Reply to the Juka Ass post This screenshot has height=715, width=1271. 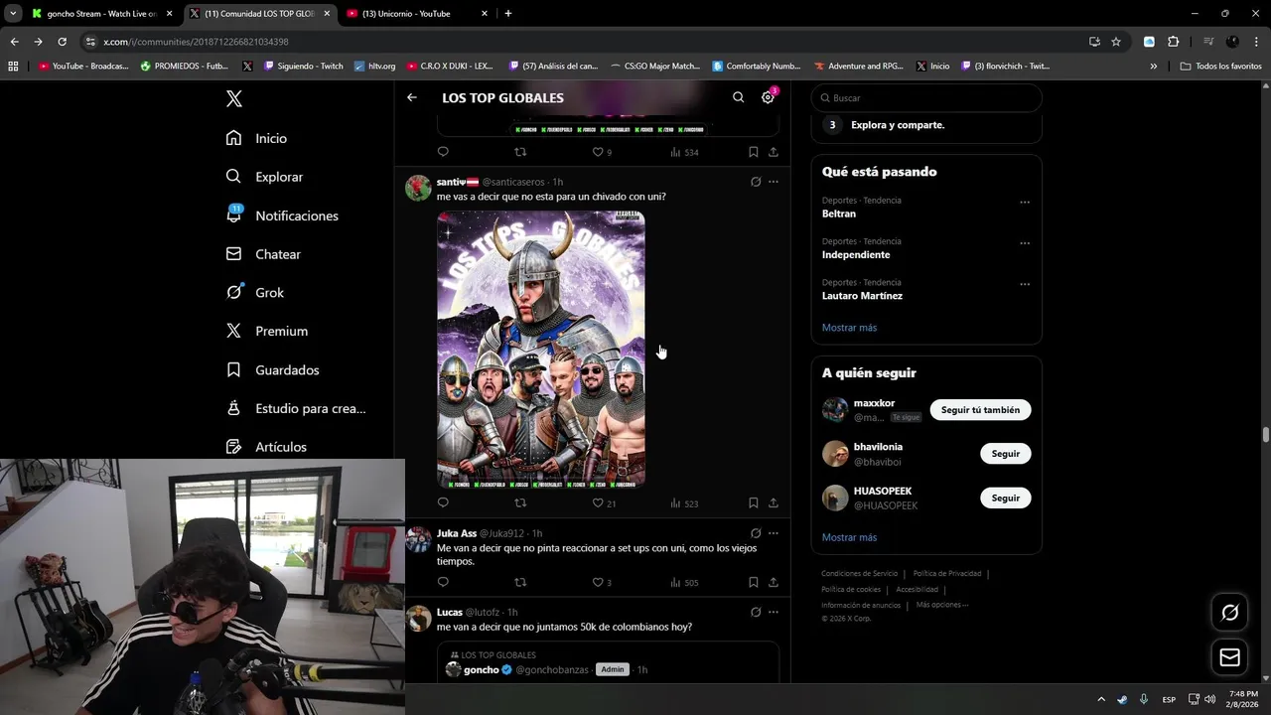pos(443,582)
